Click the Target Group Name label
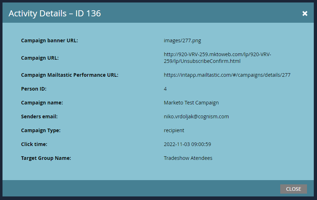This screenshot has width=317, height=200. point(46,158)
